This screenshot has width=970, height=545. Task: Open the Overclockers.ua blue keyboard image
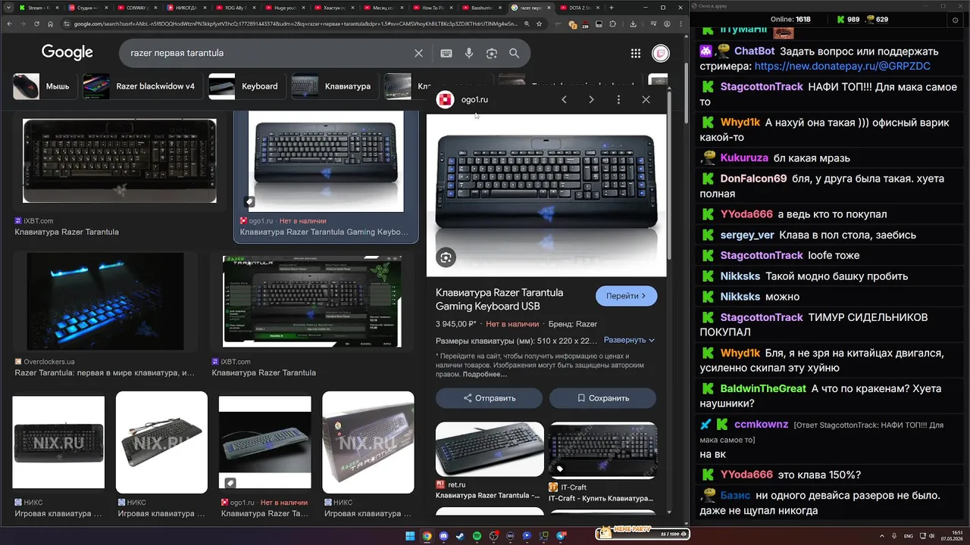105,301
